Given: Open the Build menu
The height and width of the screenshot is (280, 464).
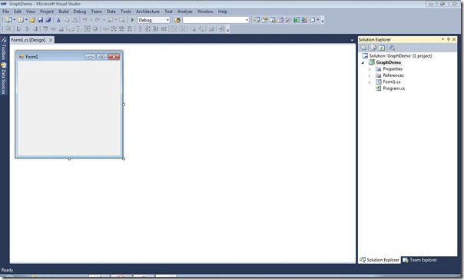Looking at the screenshot, I should 63,12.
